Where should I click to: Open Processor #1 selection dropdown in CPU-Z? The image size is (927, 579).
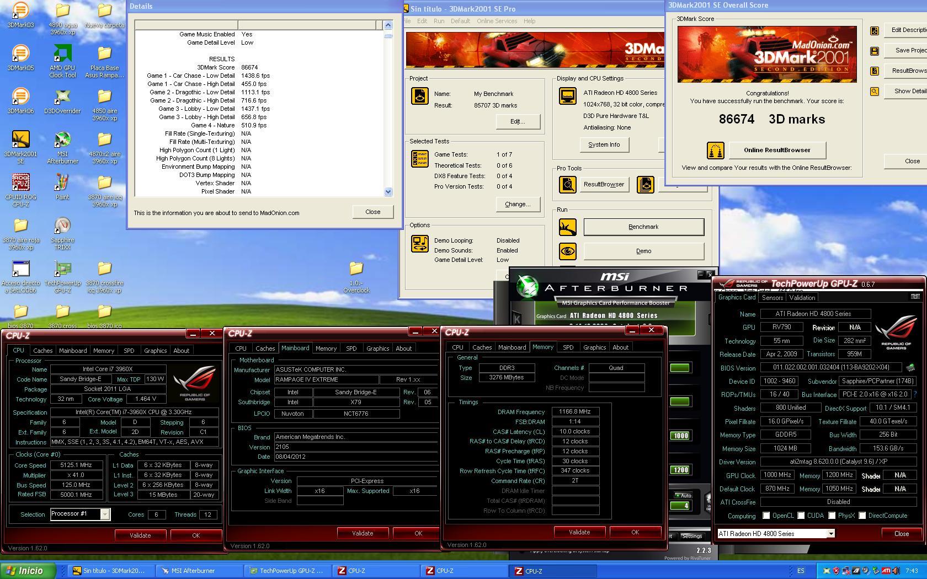coord(105,514)
